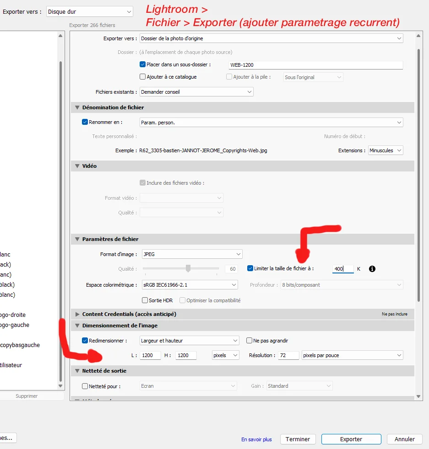
Task: Check the Netteté pour checkbox
Action: [x=85, y=386]
